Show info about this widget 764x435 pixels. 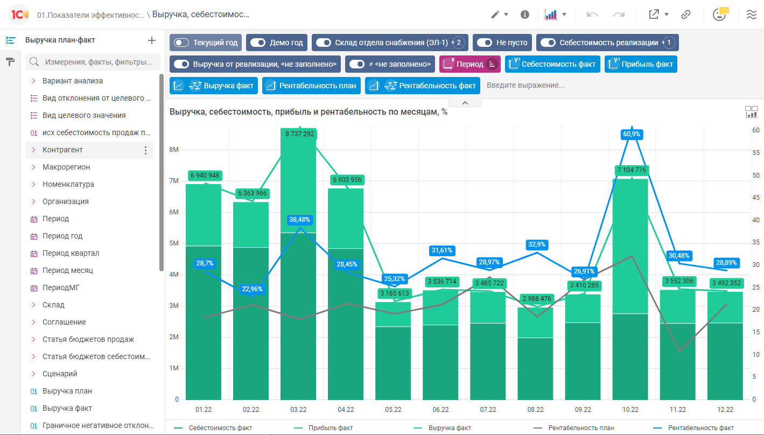525,15
